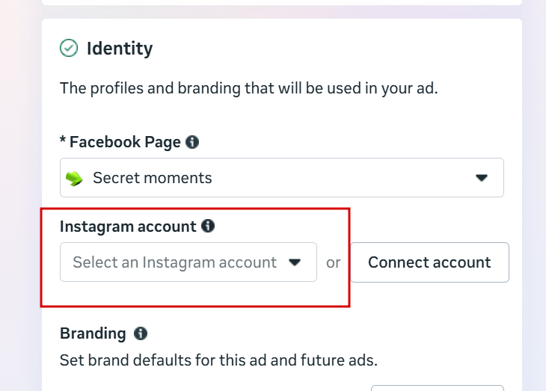Expand the Instagram account dropdown caret

(x=295, y=262)
